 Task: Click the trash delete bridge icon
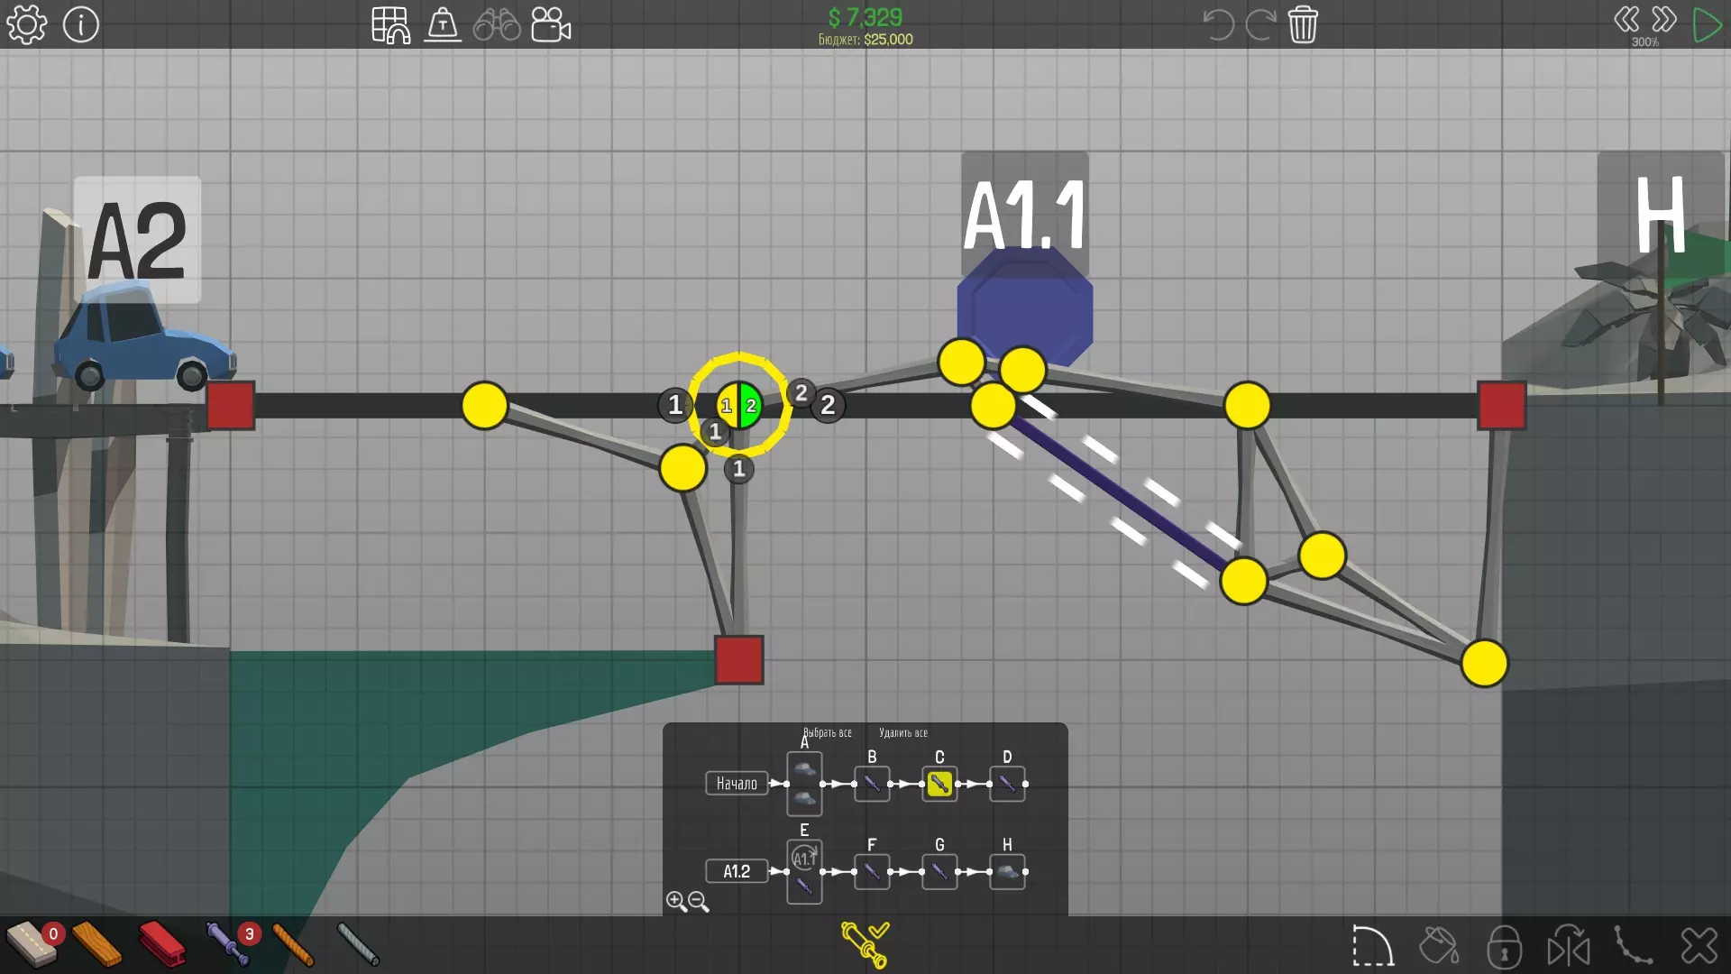coord(1303,24)
